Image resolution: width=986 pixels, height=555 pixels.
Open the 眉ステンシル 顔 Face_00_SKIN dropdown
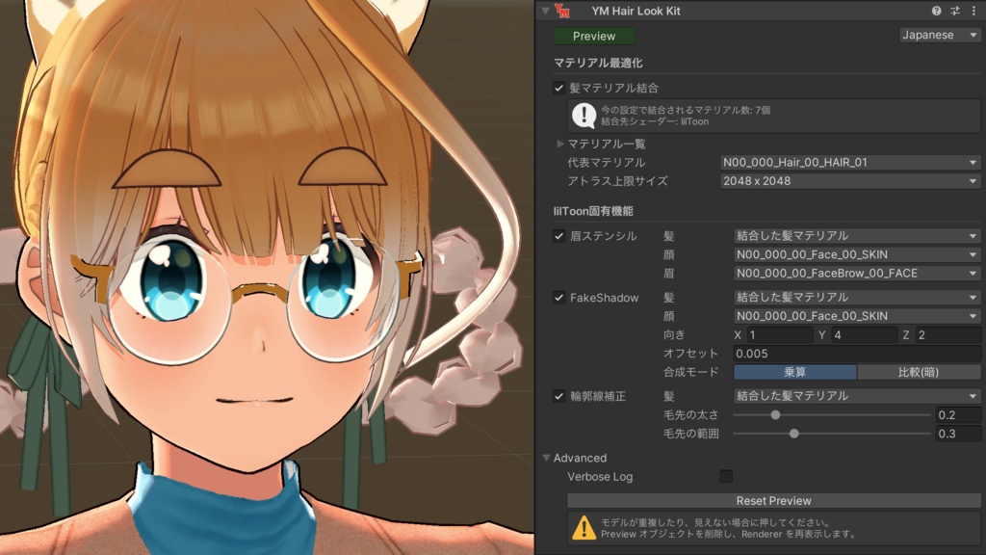[856, 254]
